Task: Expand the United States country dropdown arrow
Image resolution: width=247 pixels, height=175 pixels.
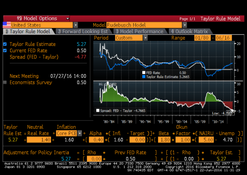Action: click(x=76, y=25)
